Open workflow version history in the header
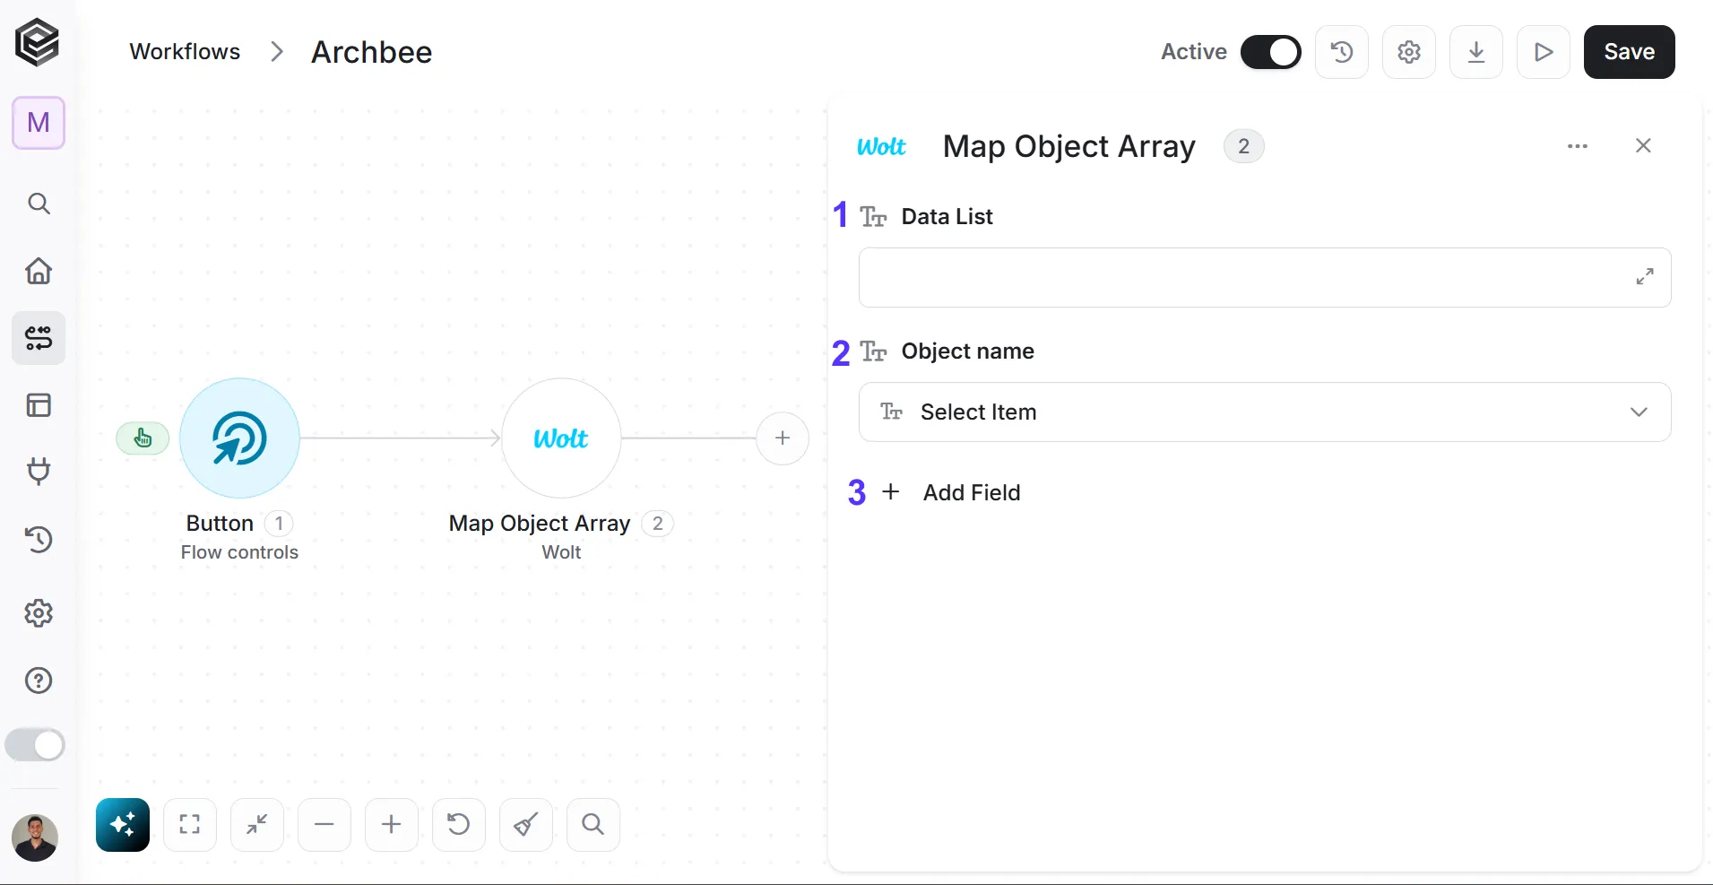 tap(1342, 52)
